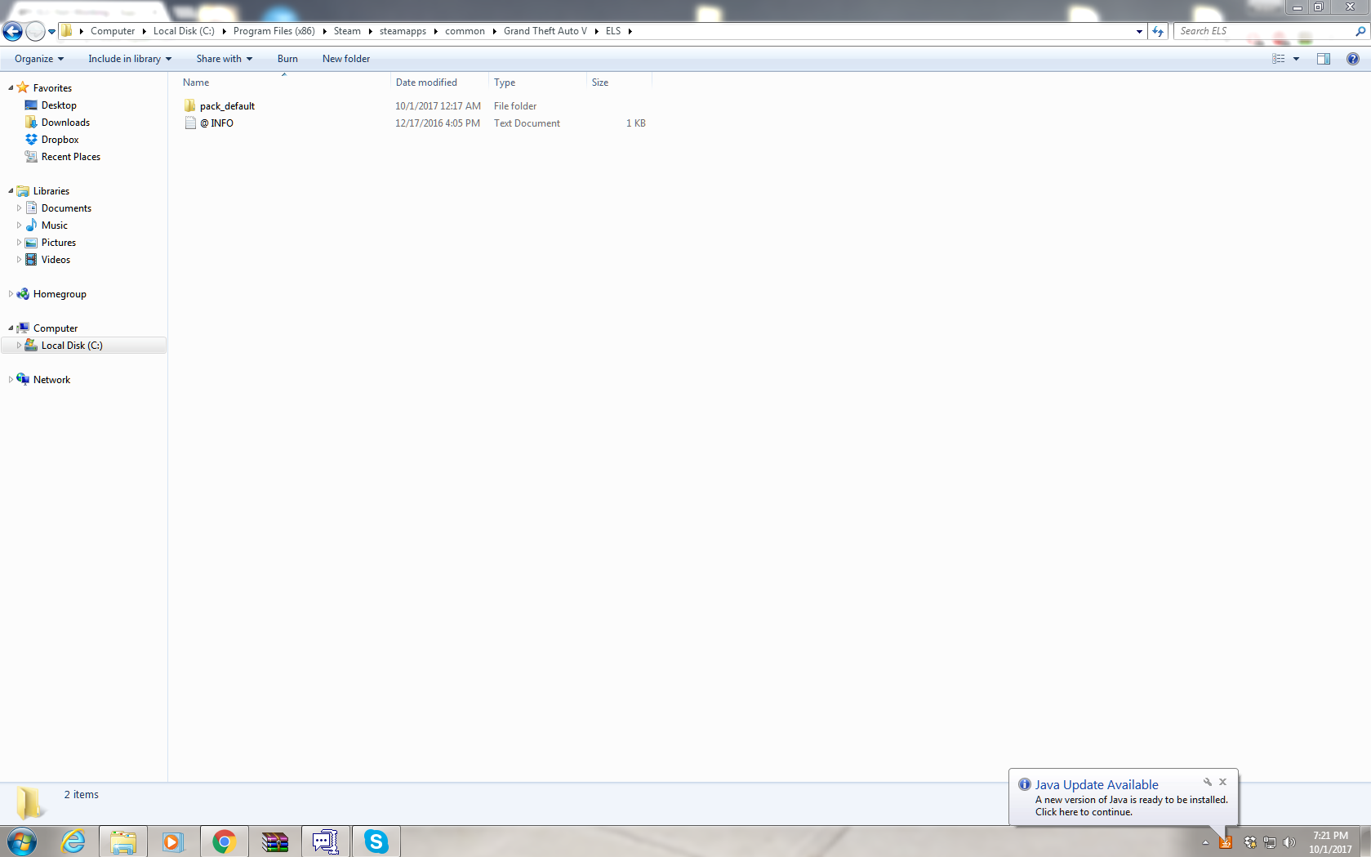Select Network in the navigation pane

[51, 380]
